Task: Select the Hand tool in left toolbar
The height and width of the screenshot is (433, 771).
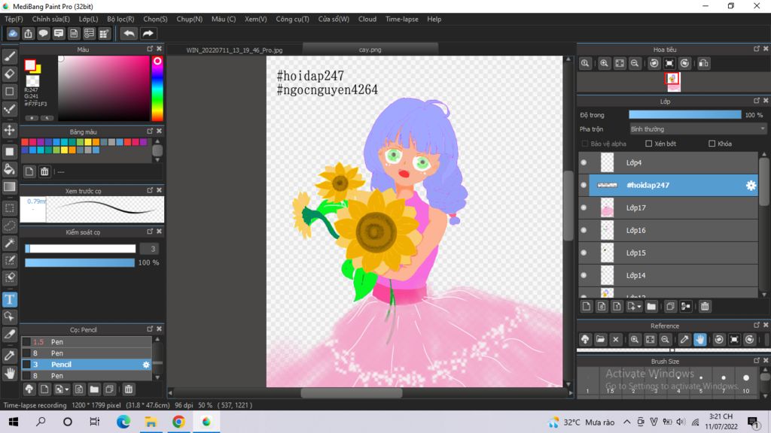Action: [9, 374]
